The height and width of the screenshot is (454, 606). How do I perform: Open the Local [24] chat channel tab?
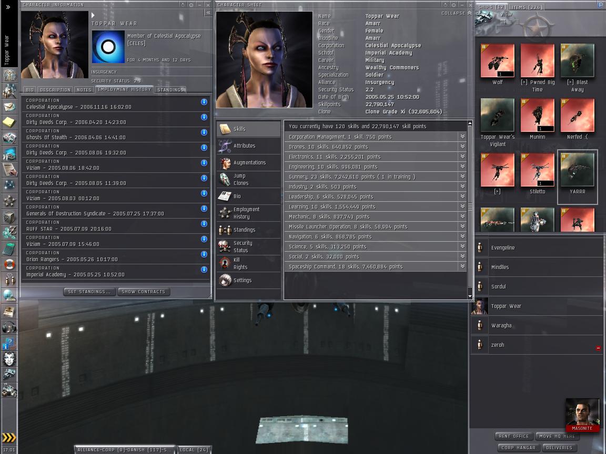click(194, 450)
